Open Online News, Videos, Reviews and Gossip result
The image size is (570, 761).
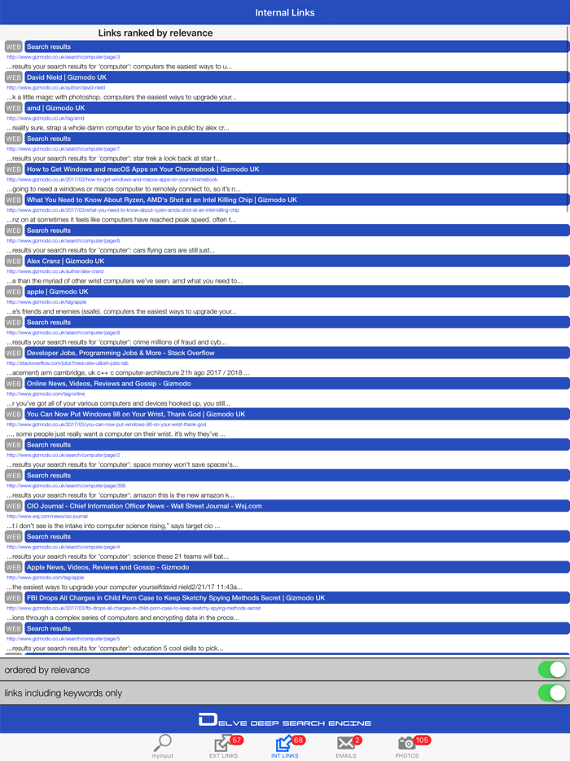click(x=297, y=384)
